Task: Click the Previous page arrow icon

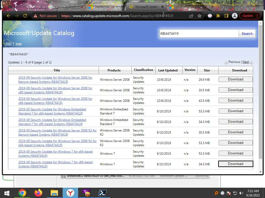Action: (x=226, y=63)
